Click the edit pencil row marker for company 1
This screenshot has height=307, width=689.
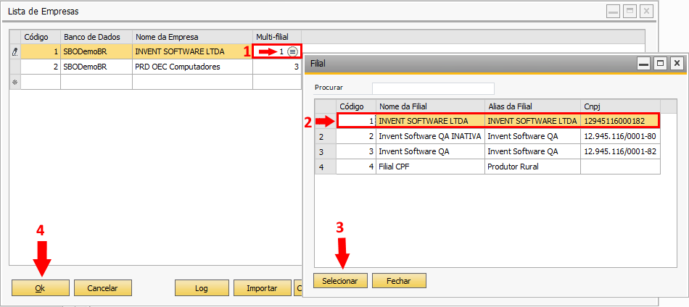(15, 51)
